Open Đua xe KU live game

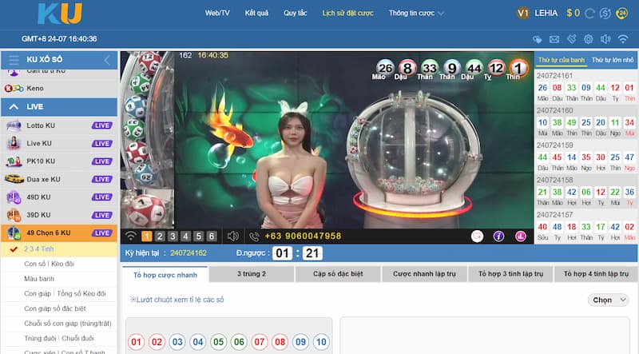59,179
